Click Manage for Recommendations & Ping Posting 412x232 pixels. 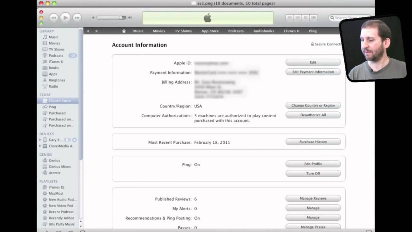coord(313,217)
